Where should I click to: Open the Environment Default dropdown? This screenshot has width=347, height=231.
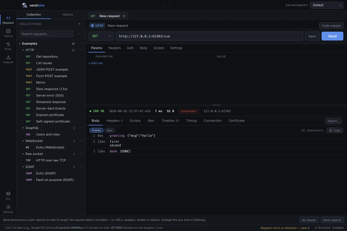click(x=327, y=5)
